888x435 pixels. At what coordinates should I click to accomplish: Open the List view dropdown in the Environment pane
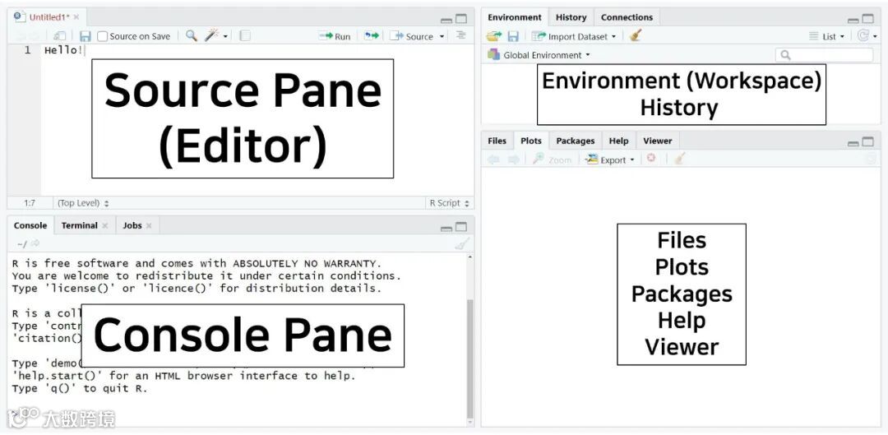point(826,36)
